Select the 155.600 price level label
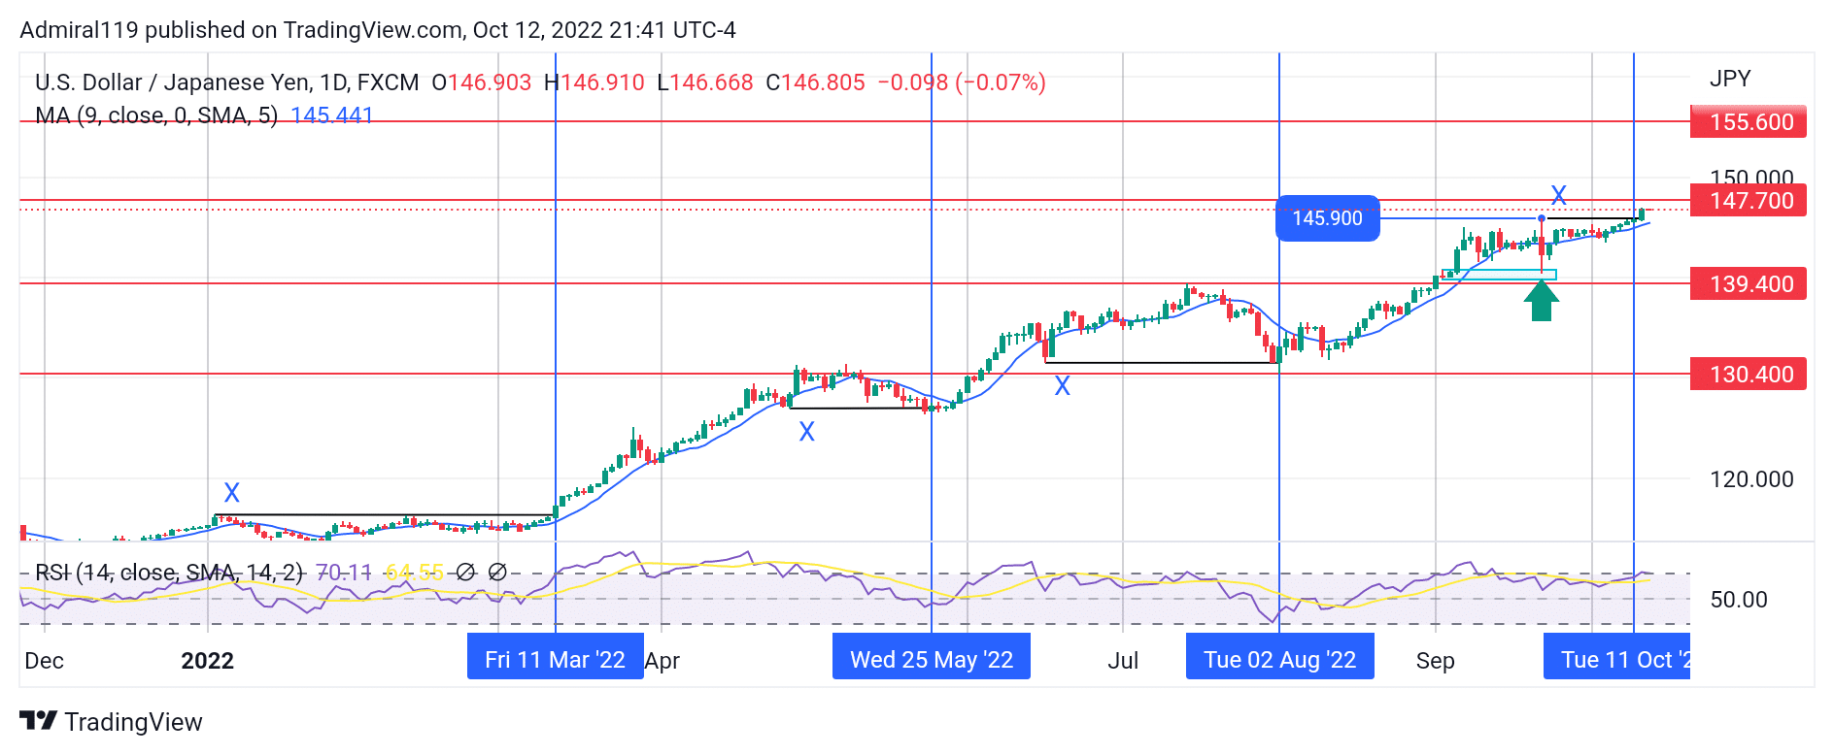Viewport: 1834px width, 755px height. [x=1749, y=122]
